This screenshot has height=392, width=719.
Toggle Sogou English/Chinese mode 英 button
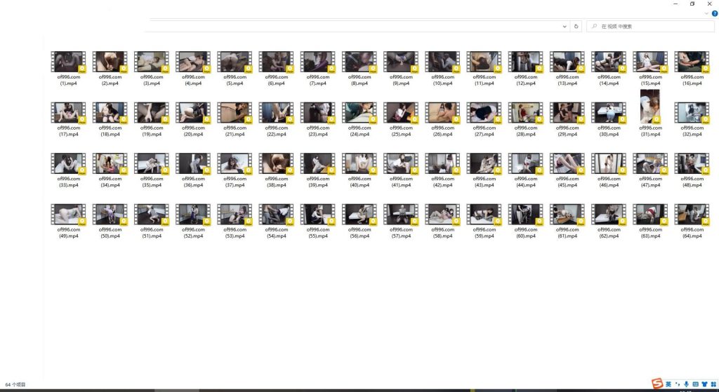[668, 384]
